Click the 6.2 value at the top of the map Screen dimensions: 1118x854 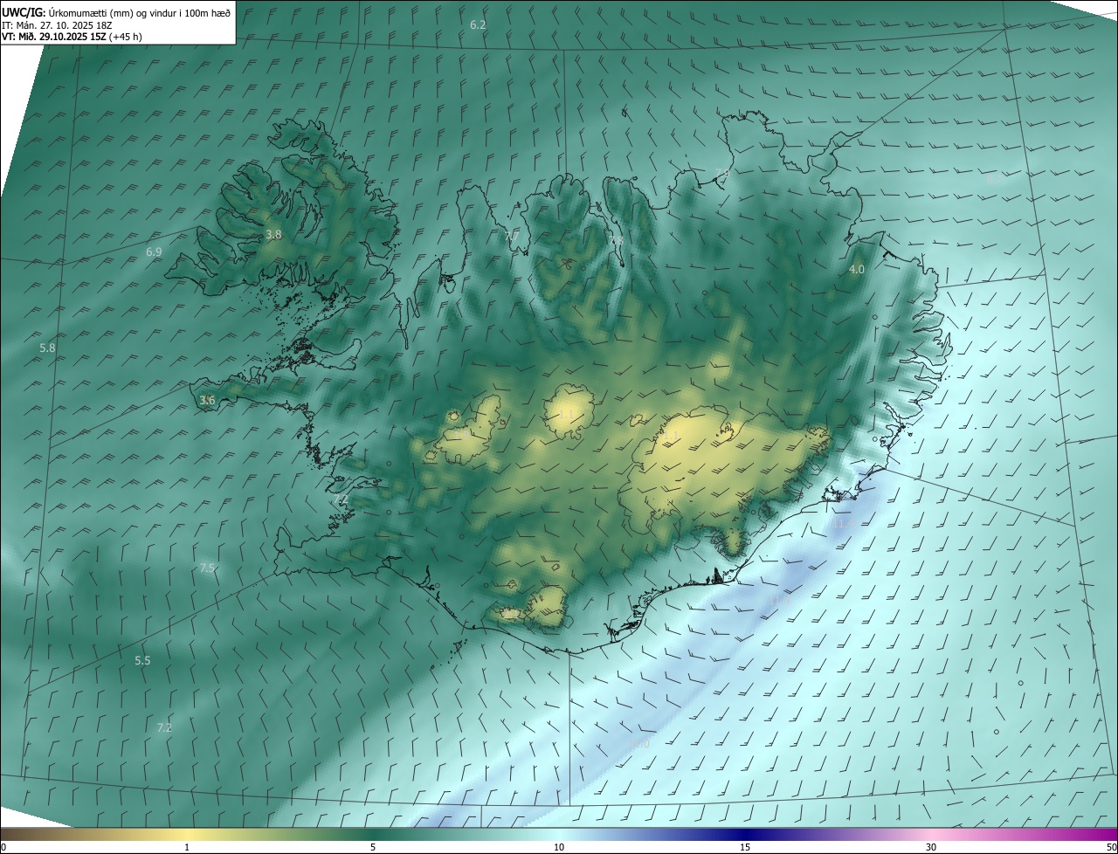[478, 24]
